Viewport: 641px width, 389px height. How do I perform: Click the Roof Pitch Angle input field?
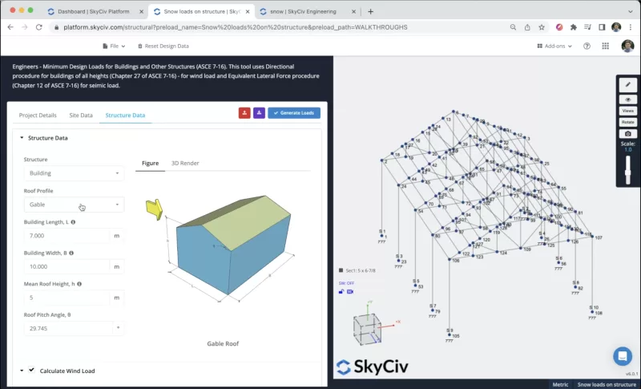click(68, 329)
